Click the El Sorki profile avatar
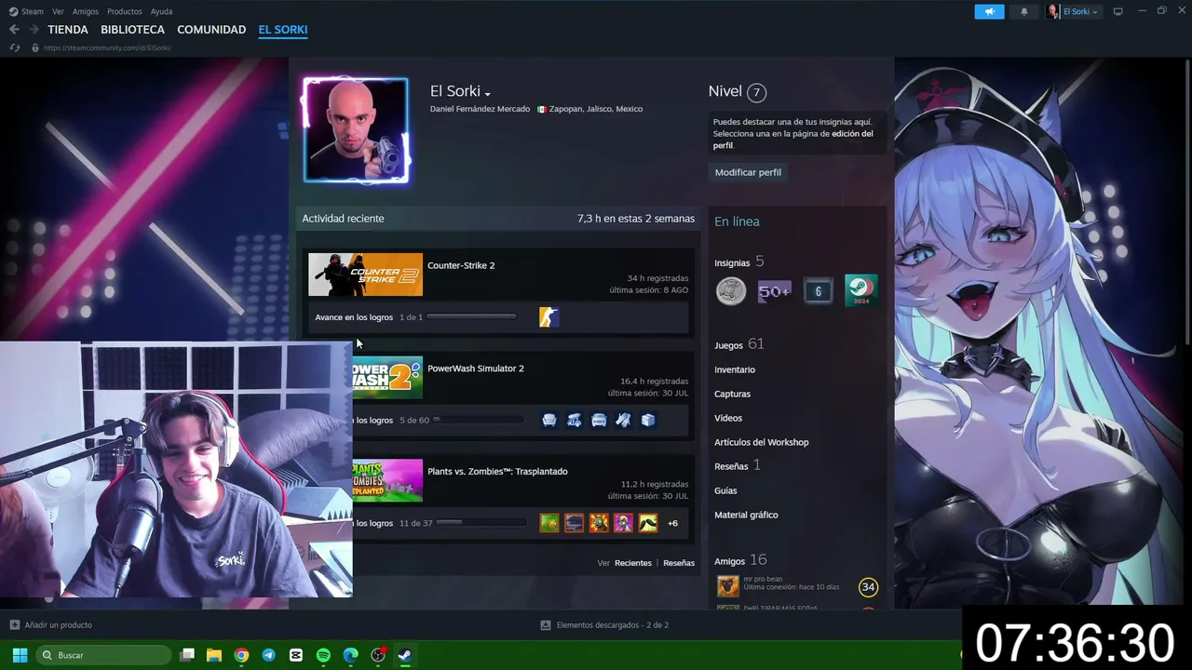 coord(356,130)
